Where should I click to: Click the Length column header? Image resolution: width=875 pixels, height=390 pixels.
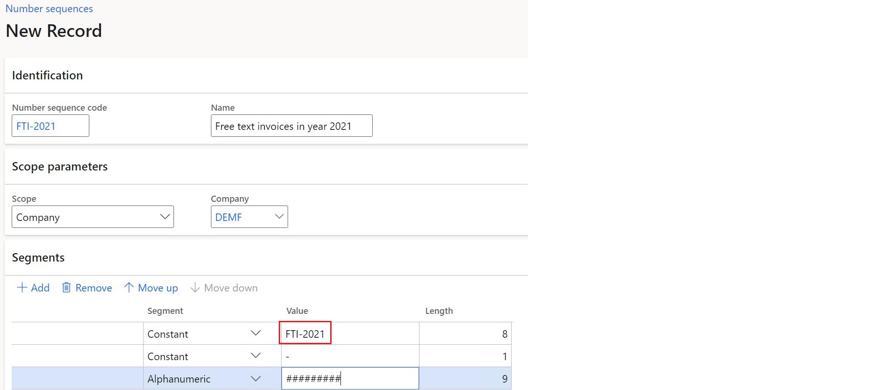439,311
